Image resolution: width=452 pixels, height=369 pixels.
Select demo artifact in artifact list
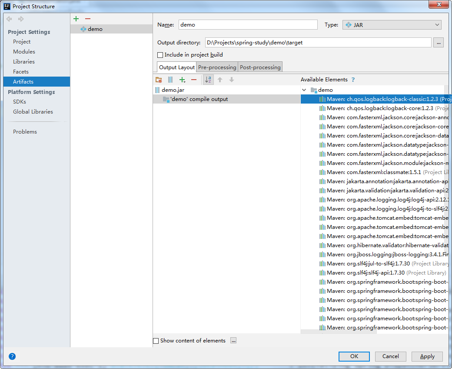tap(111, 29)
